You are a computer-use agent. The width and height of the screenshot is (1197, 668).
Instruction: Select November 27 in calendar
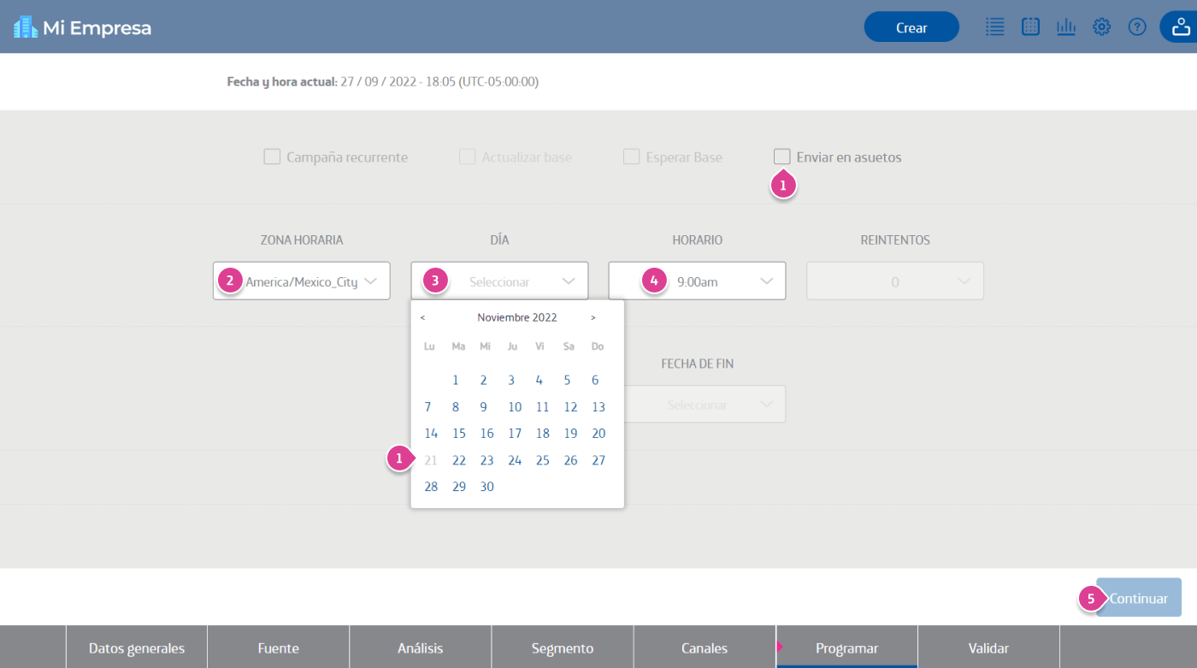pyautogui.click(x=598, y=460)
